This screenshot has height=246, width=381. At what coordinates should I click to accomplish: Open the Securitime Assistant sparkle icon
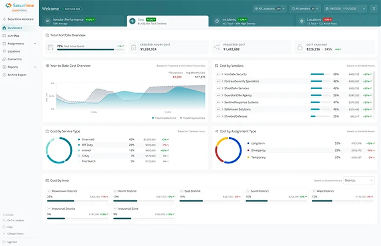pos(4,19)
